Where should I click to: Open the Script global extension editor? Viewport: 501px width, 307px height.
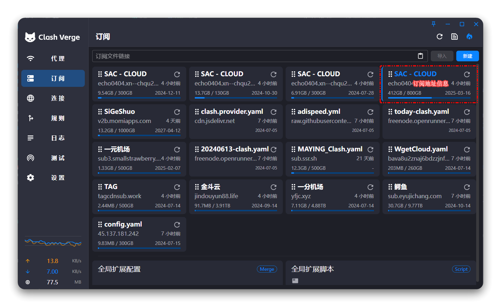coord(461,269)
